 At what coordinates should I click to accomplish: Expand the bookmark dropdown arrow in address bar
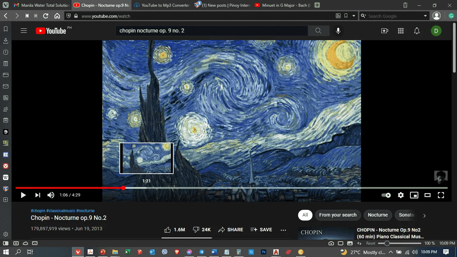tap(354, 16)
